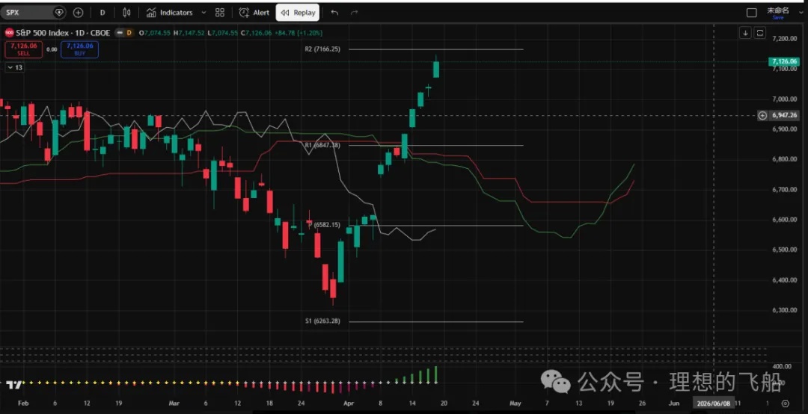Click the redo arrow in the toolbar
Screen dimensions: 808x414
[x=355, y=13]
